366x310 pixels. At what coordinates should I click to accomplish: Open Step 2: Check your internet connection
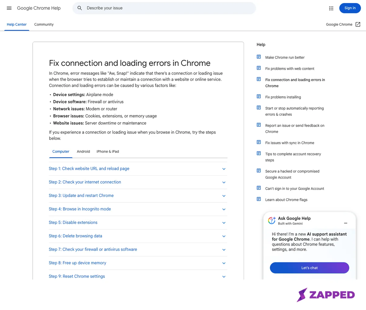pos(85,182)
